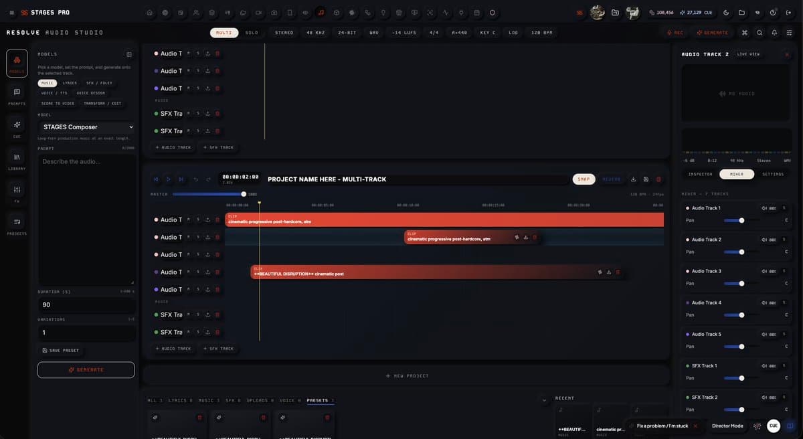Switch to the SETTINGS tab in right panel

[773, 174]
